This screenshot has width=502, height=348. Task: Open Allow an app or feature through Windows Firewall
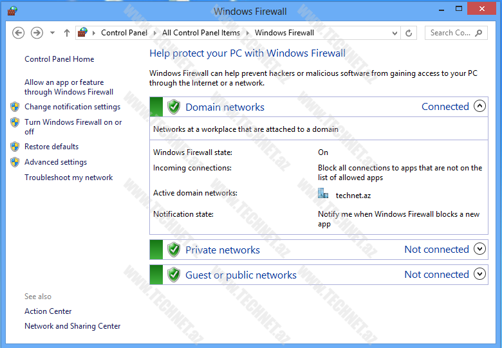coord(69,87)
